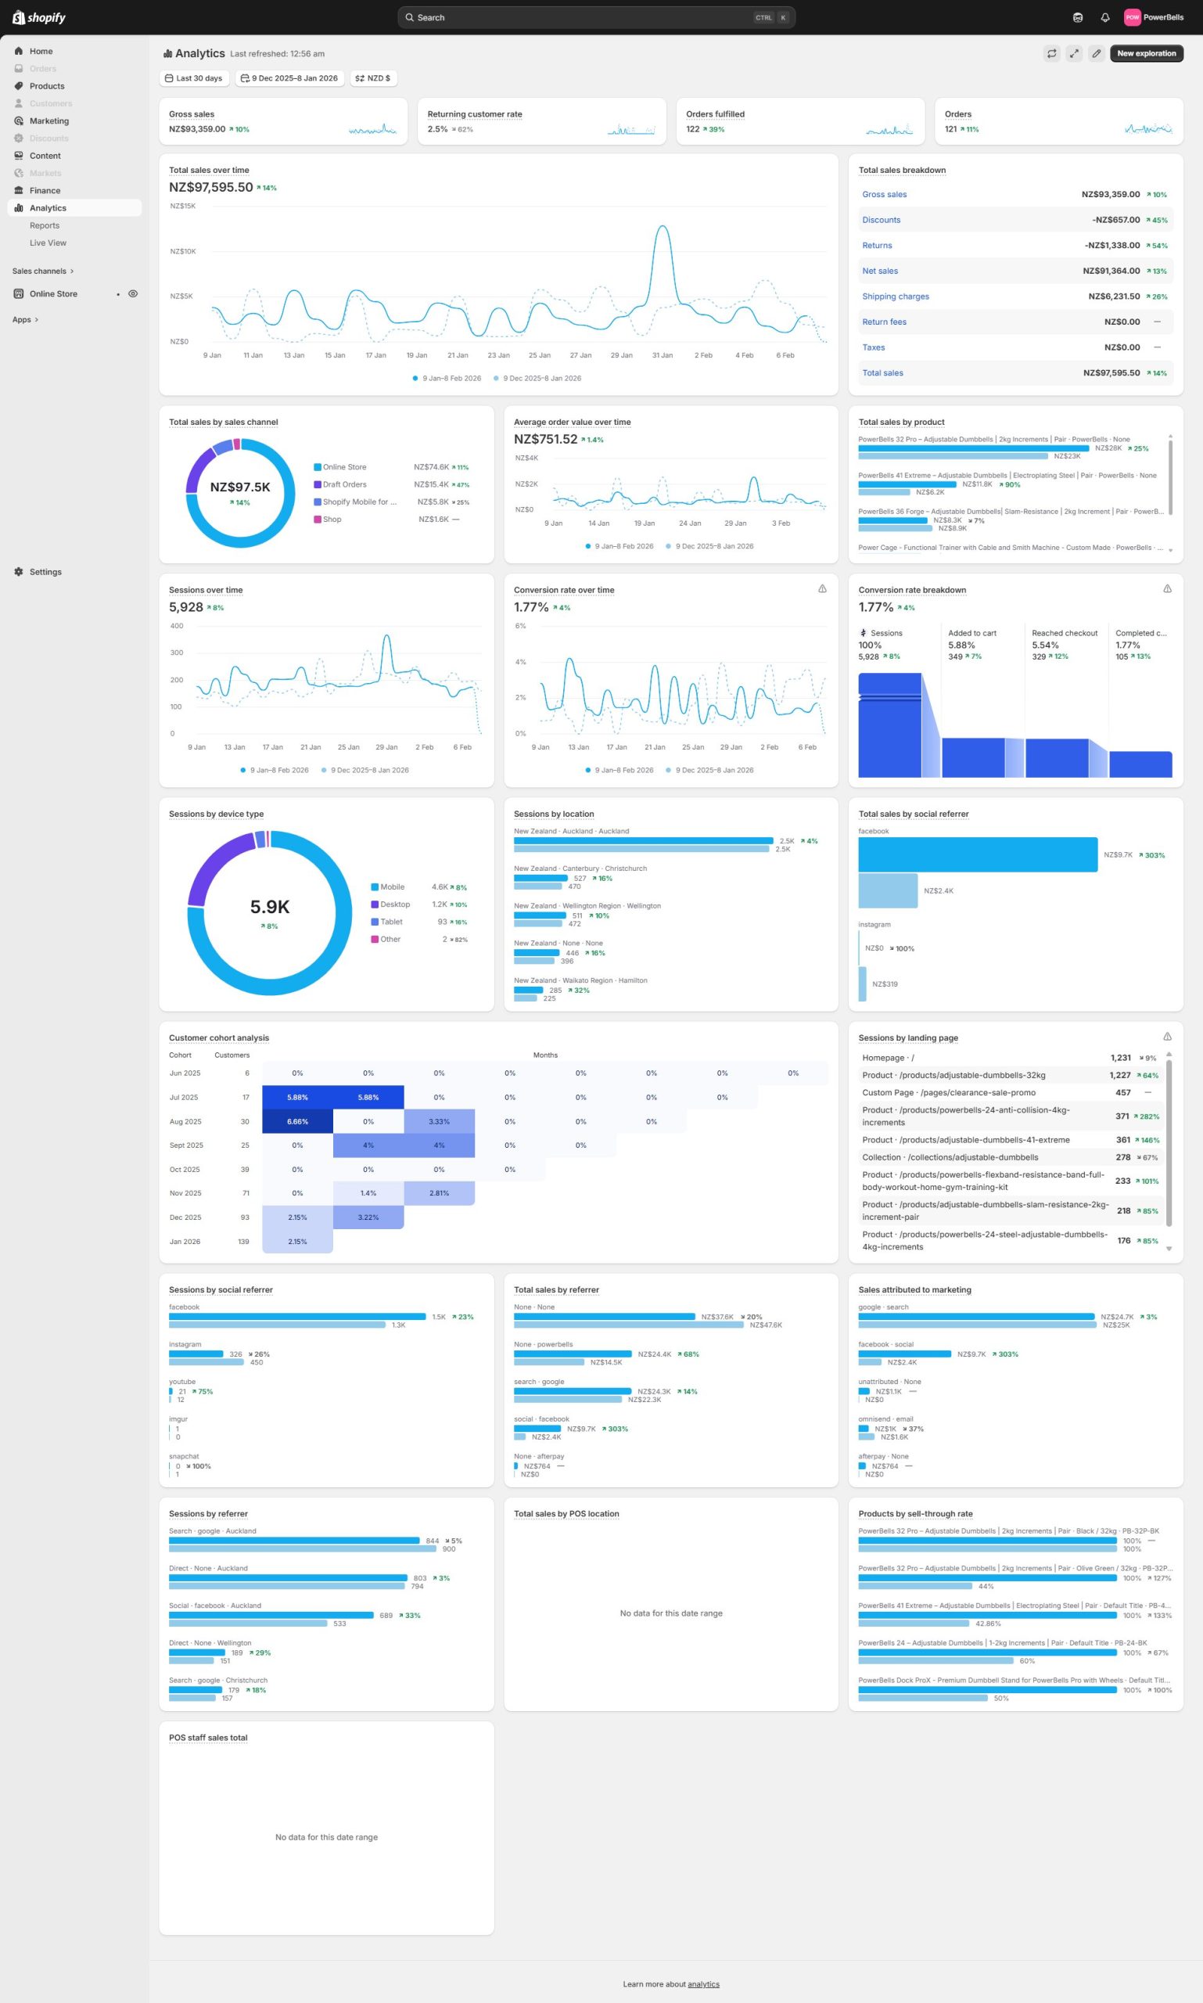Click the New exploration button
Viewport: 1203px width, 2003px height.
[1145, 53]
